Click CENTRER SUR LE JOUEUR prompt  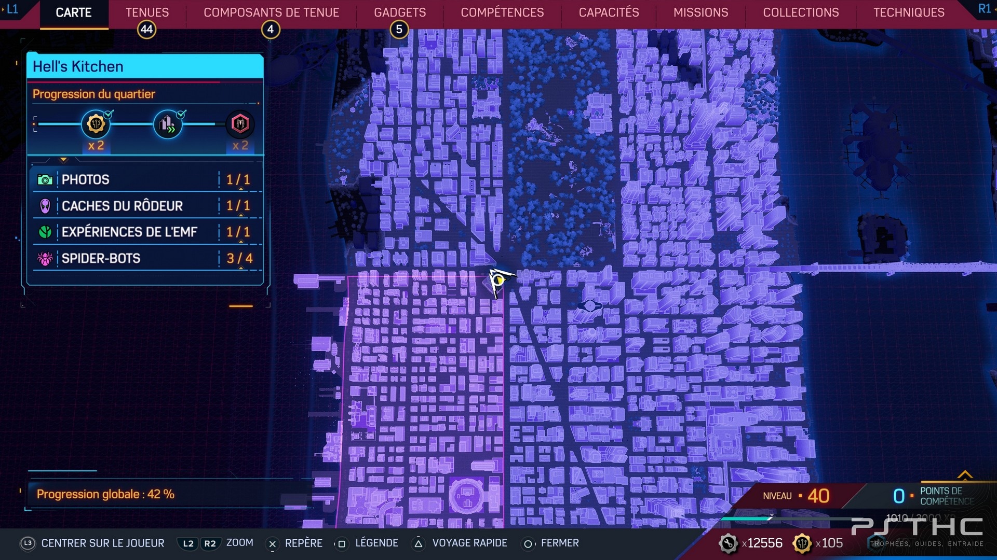(103, 543)
